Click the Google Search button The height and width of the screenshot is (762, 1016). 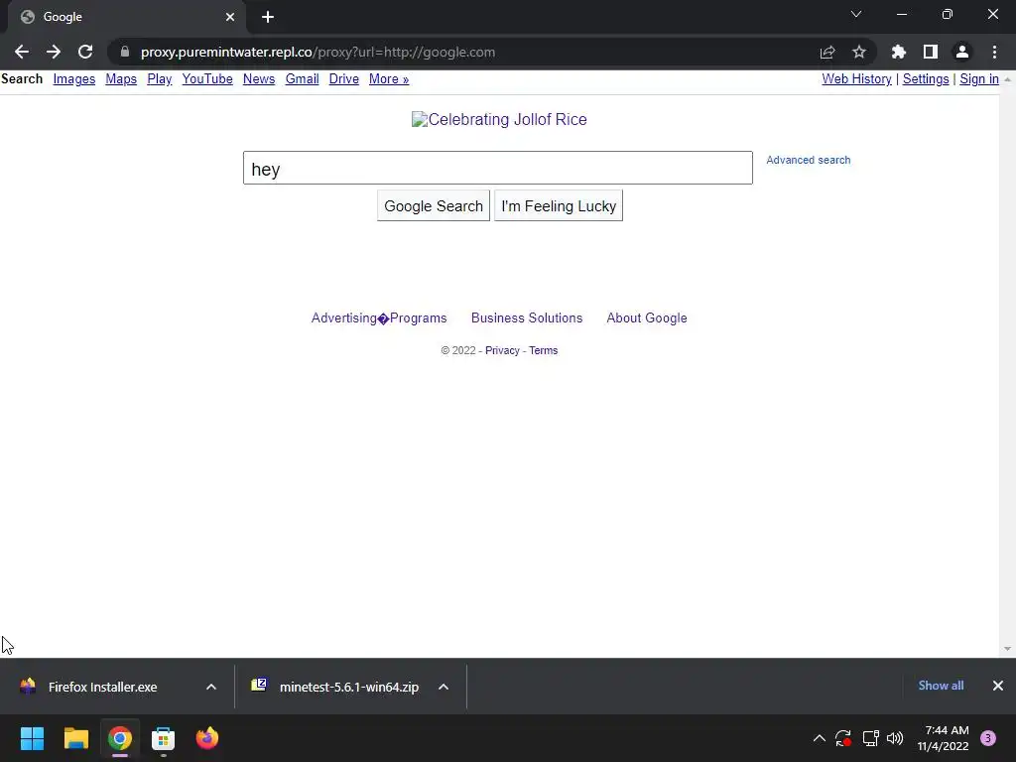pos(434,205)
